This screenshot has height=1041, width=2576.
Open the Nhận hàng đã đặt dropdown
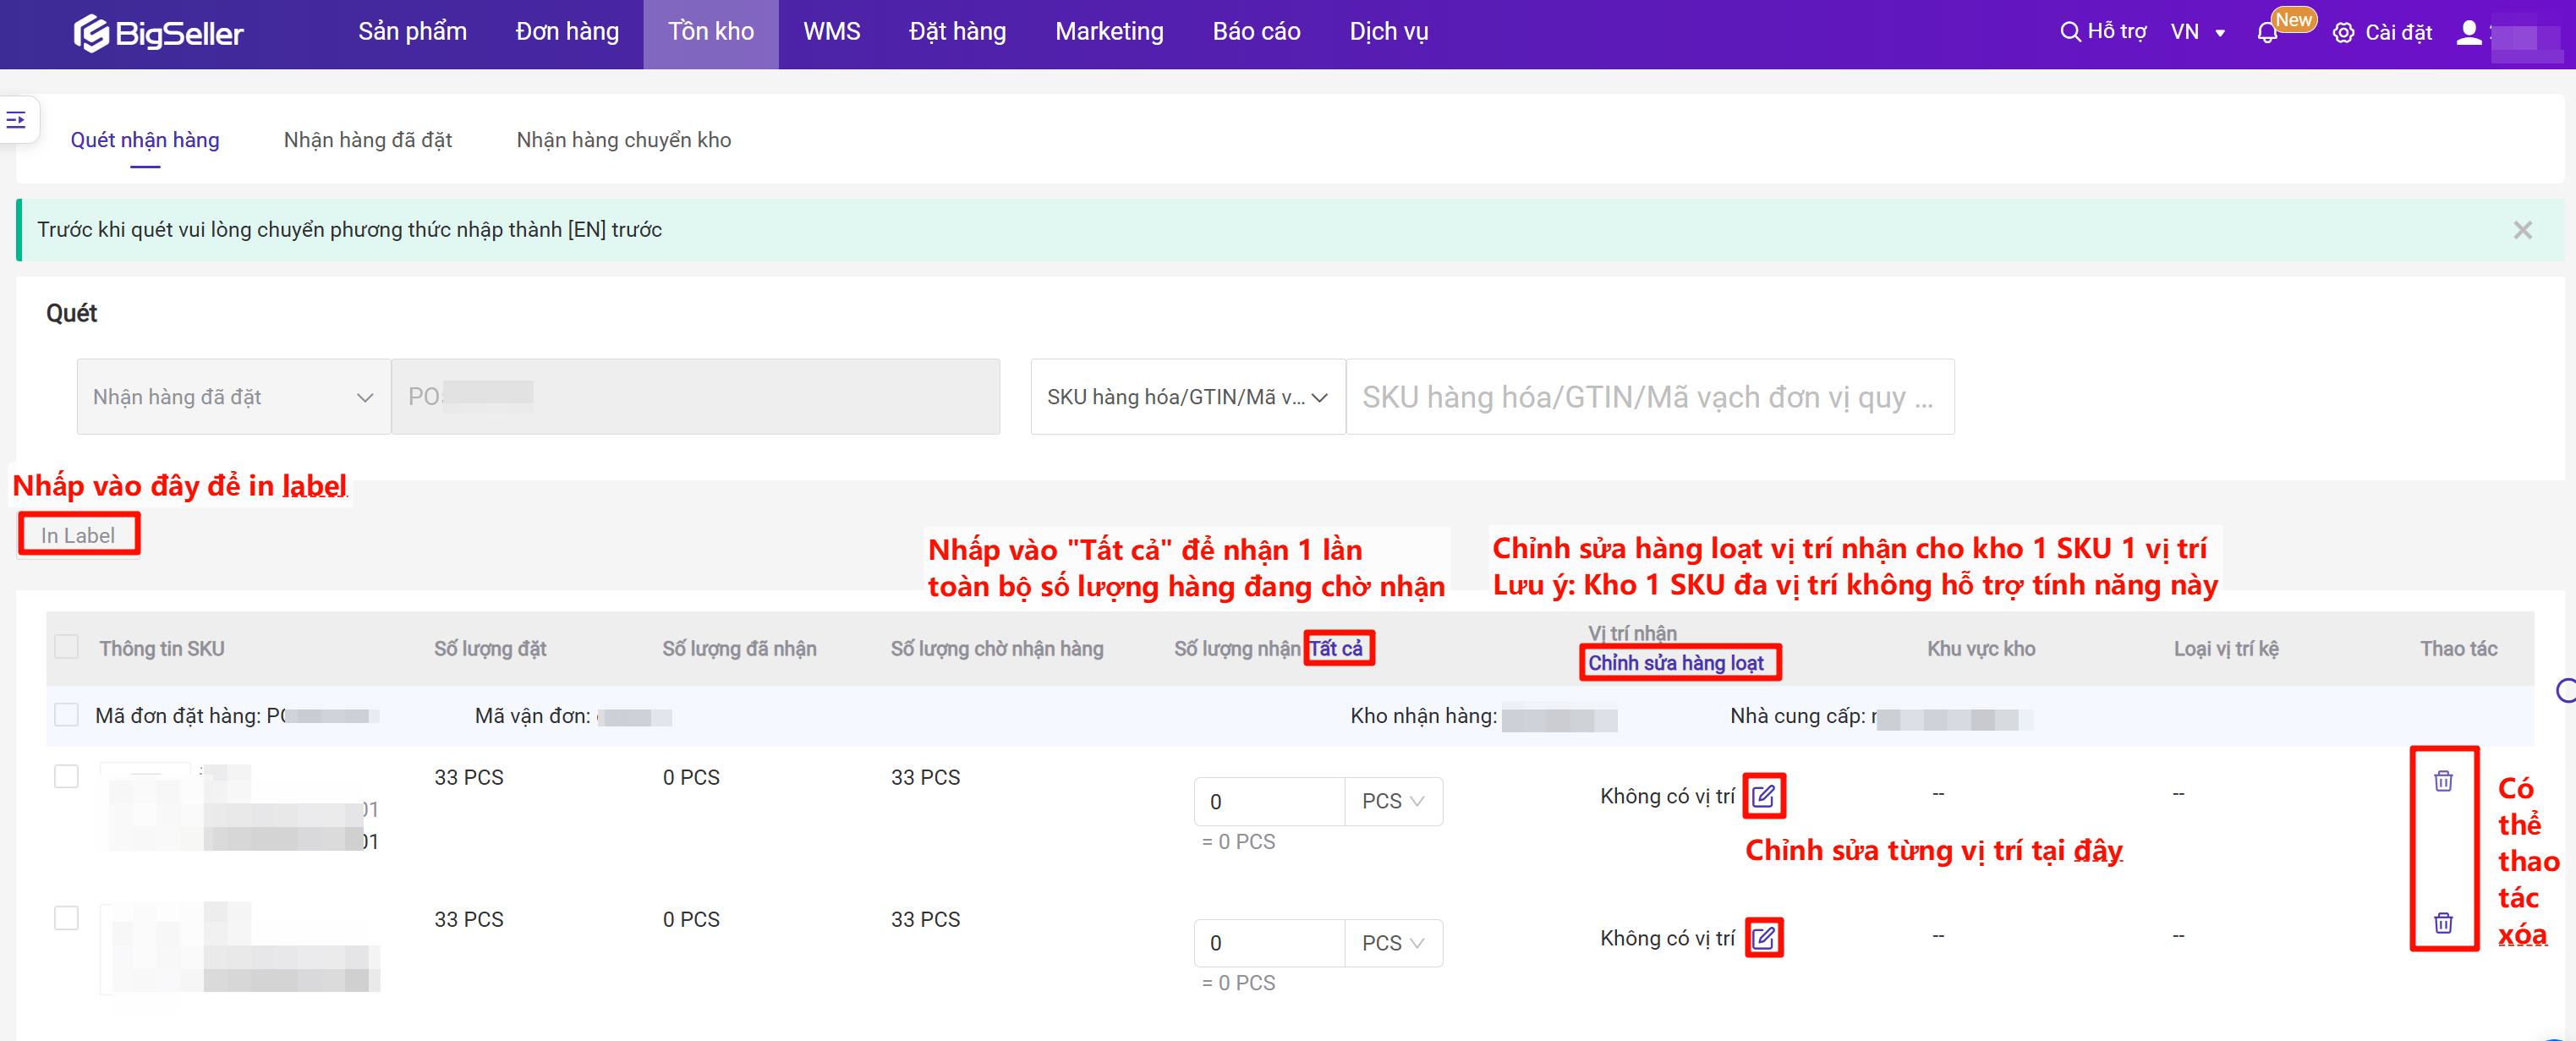[x=233, y=397]
